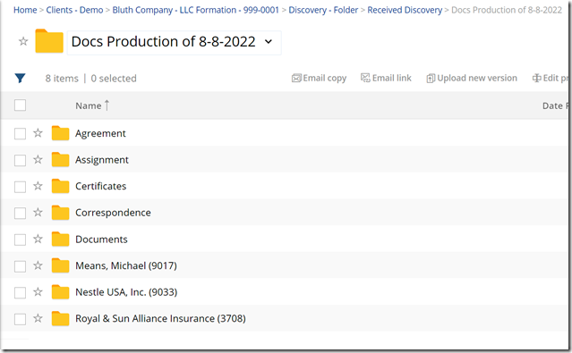Go to Home in the breadcrumb
The image size is (572, 353).
(25, 10)
